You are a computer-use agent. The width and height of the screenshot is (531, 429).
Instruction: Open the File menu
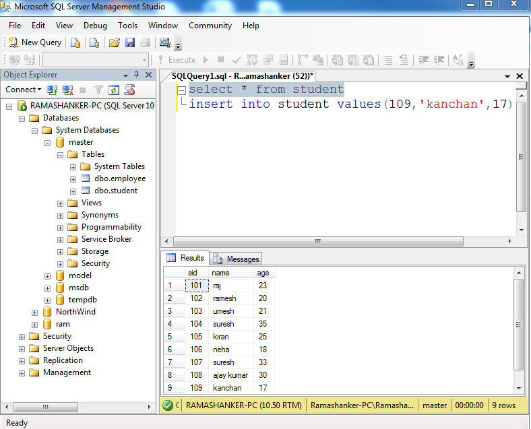(x=15, y=26)
